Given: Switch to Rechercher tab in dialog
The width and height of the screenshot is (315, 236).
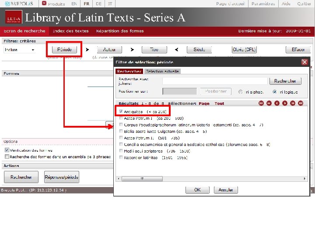Looking at the screenshot, I should tap(129, 71).
